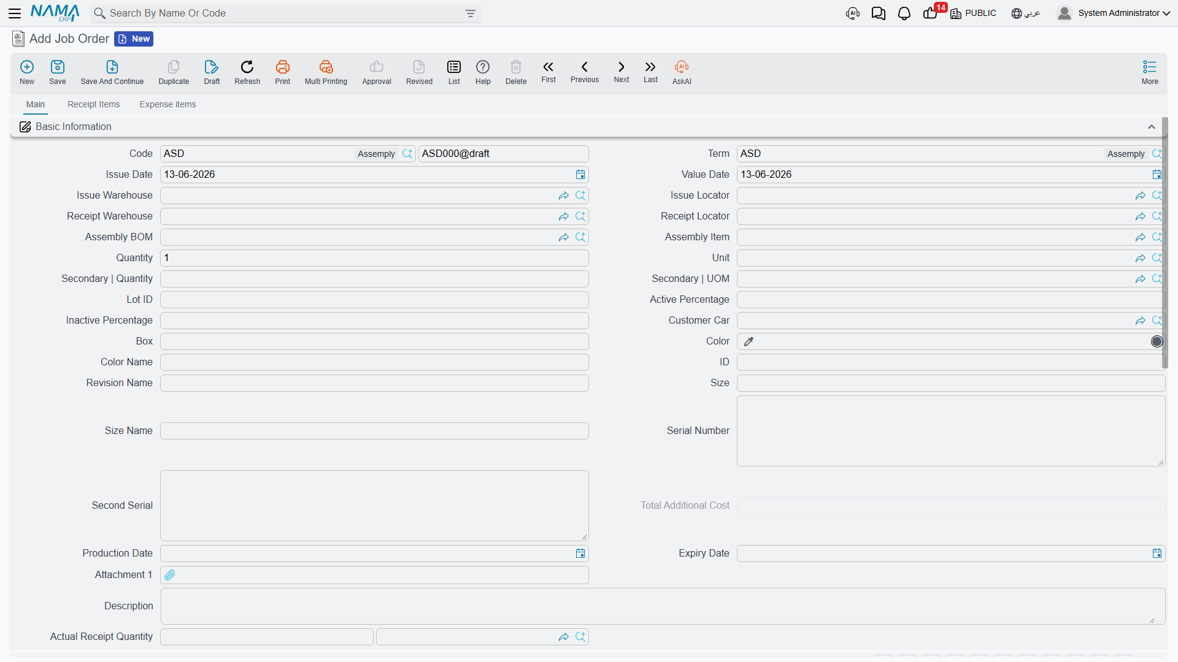Open the List view

click(454, 72)
